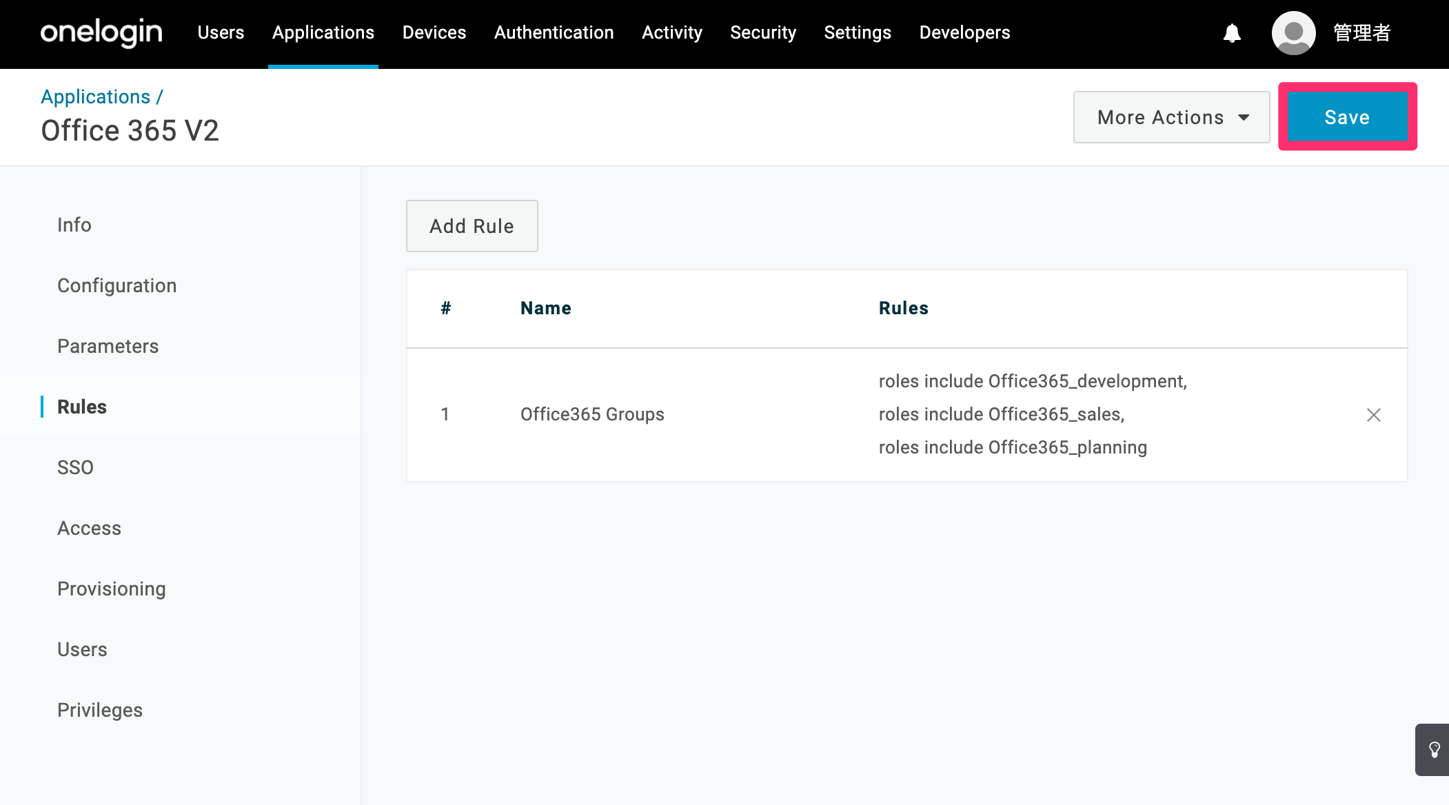This screenshot has height=805, width=1449.
Task: Click the 'roles include Office365_development' text
Action: pos(1032,381)
